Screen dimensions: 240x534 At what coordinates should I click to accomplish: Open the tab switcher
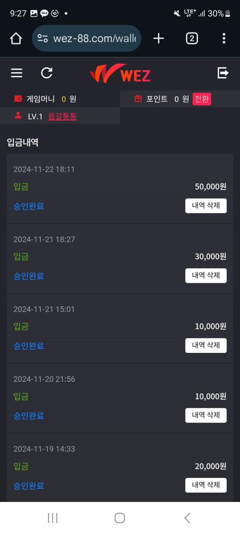(192, 38)
